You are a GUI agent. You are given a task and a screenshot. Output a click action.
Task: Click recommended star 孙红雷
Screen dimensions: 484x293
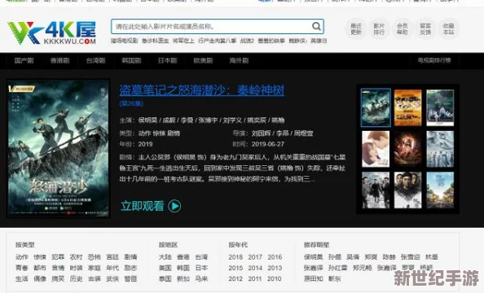click(x=337, y=268)
